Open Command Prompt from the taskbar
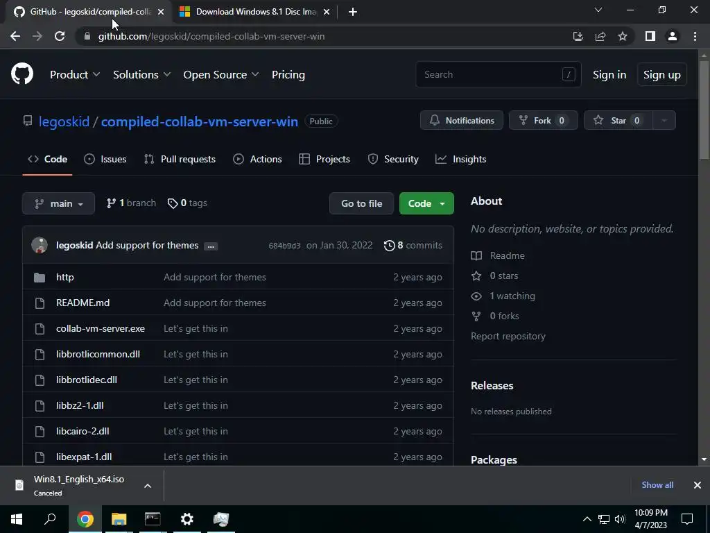This screenshot has height=533, width=710. (x=153, y=519)
